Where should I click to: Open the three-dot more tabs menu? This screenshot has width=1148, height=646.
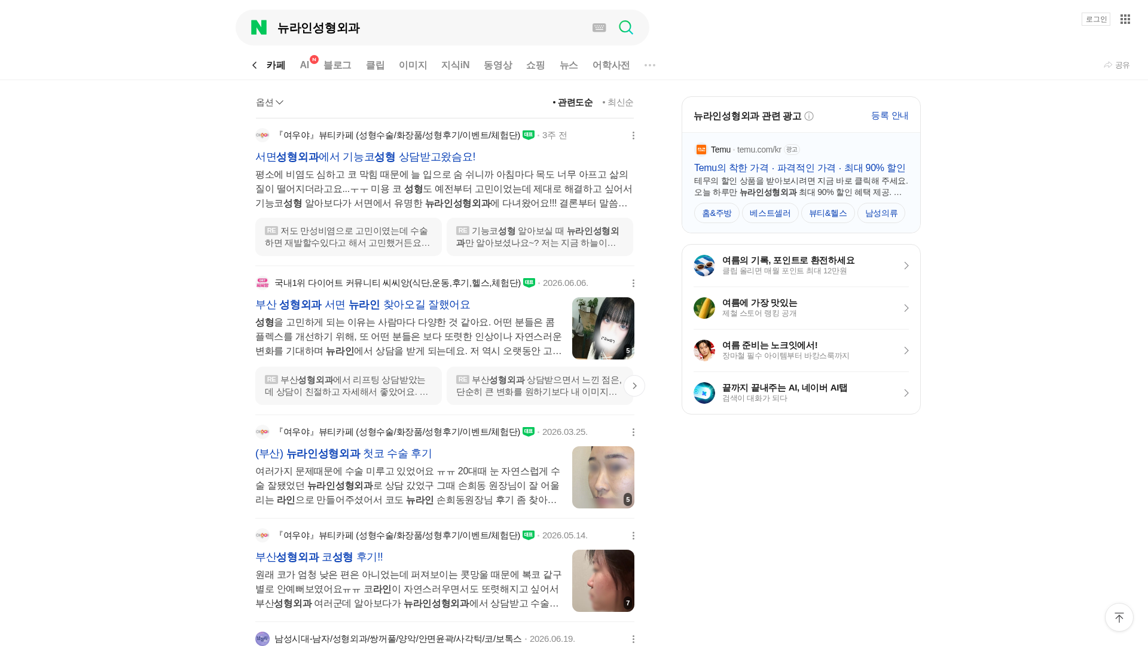click(x=650, y=65)
